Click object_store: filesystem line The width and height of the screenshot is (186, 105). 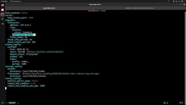(24, 54)
